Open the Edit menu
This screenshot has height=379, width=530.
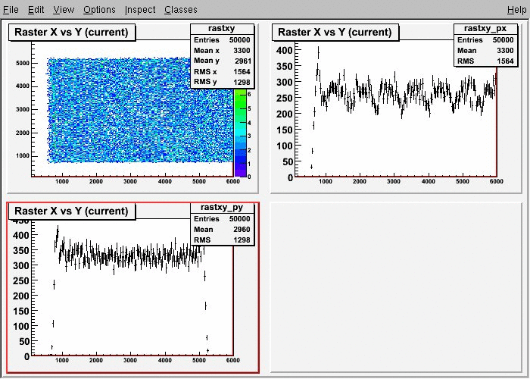tap(36, 9)
